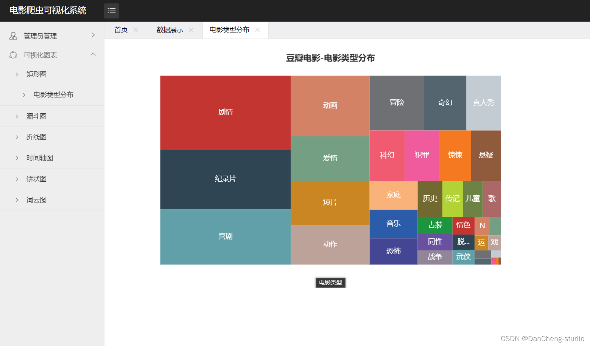The height and width of the screenshot is (346, 590).
Task: Click the small N treemap block
Action: (x=482, y=226)
